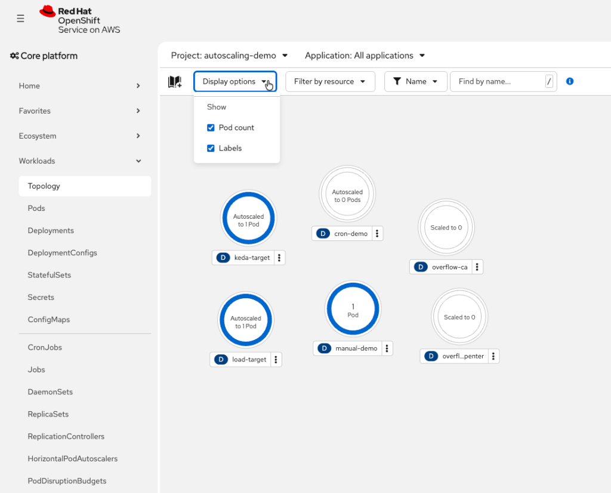
Task: Click the D badge of load-target
Action: coord(221,360)
